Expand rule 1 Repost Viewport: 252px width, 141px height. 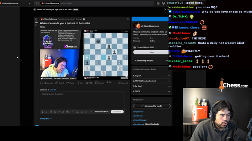pyautogui.click(x=151, y=76)
